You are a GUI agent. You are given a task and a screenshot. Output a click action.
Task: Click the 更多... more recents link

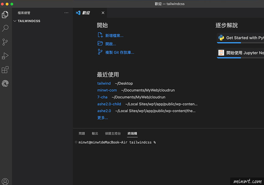(102, 118)
